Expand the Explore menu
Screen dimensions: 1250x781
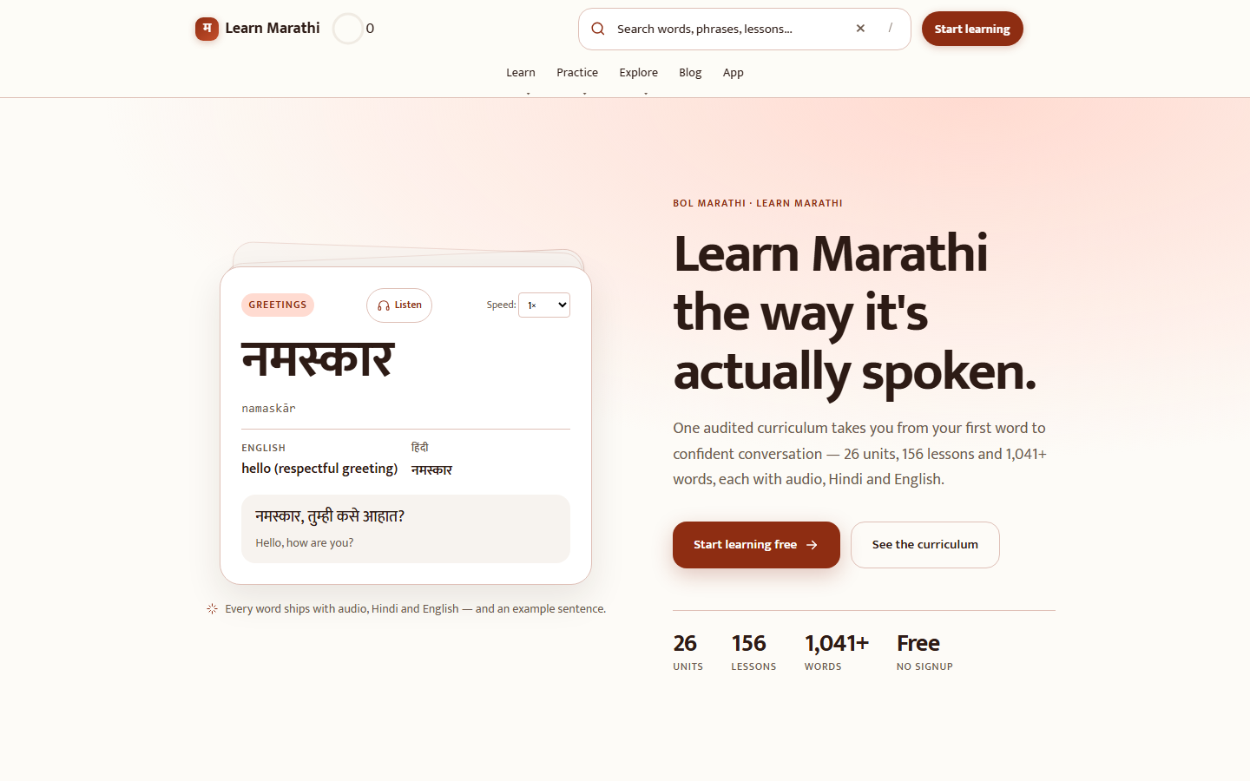(x=638, y=73)
